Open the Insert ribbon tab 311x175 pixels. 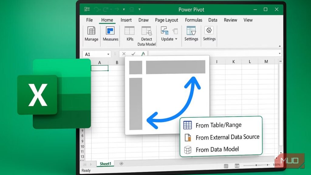126,20
